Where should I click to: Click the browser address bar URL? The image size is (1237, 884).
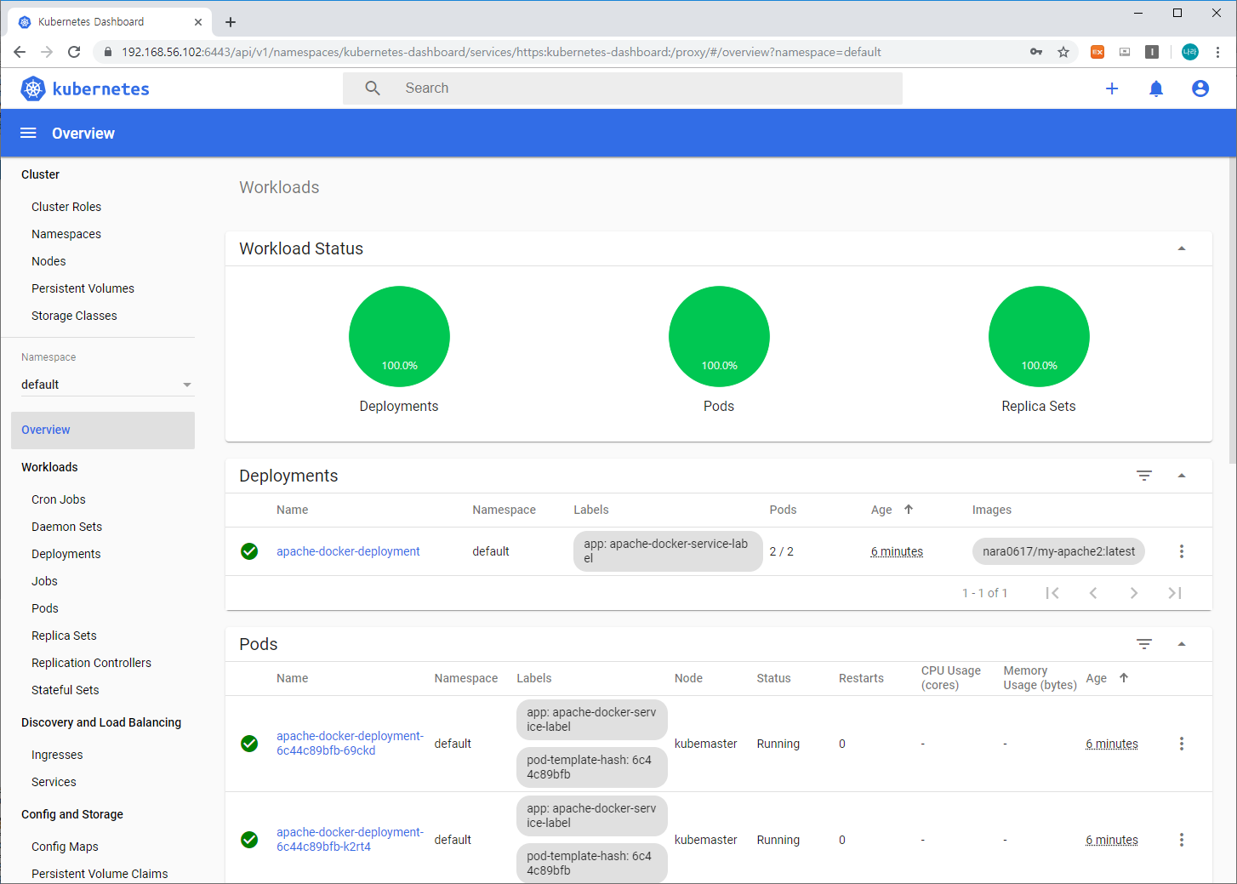(x=501, y=52)
